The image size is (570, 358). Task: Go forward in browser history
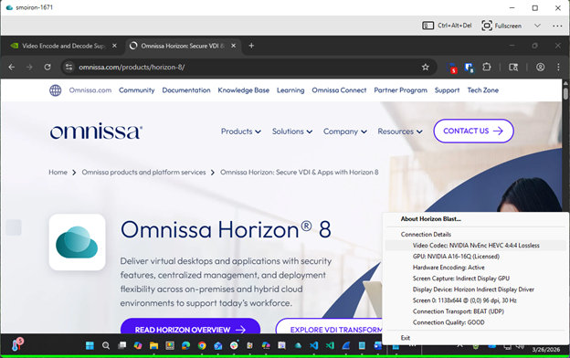[29, 67]
